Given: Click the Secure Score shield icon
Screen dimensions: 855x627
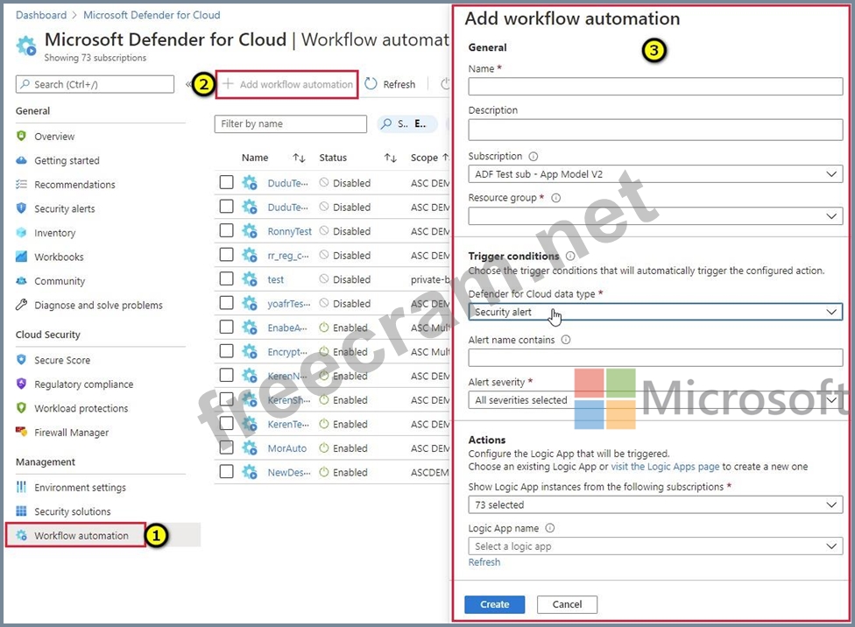Looking at the screenshot, I should coord(21,360).
